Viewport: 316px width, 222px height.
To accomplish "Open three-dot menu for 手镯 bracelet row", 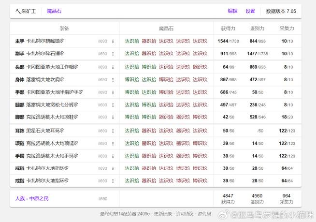I will 113,156.
